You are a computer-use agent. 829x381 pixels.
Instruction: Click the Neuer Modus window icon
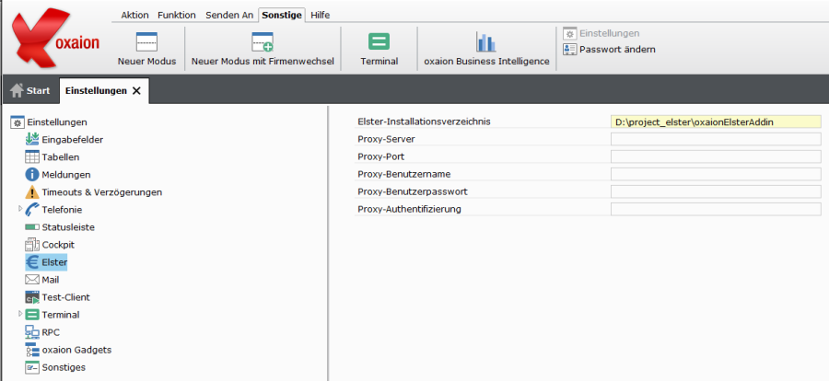coord(147,41)
